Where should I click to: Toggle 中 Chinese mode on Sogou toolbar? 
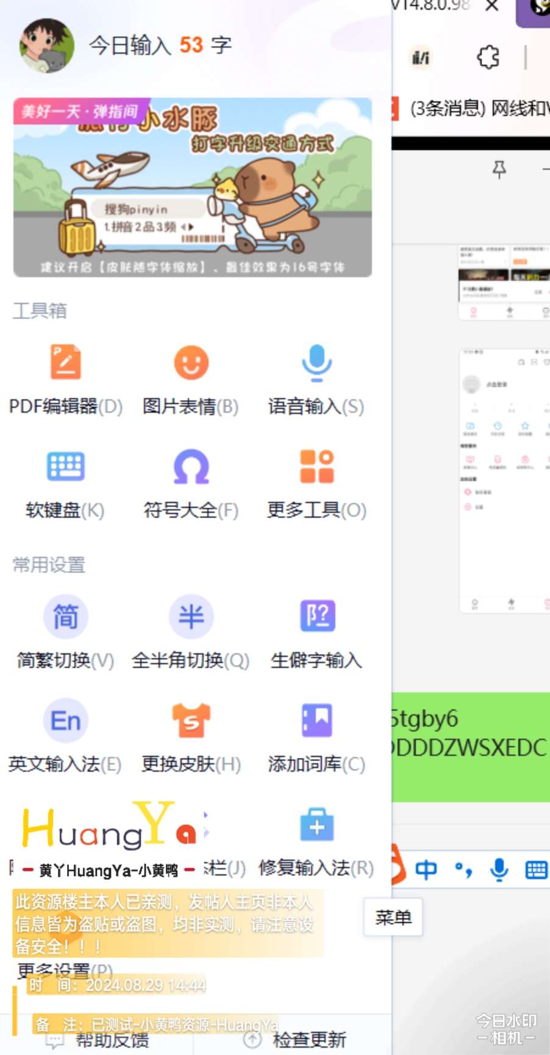tap(426, 869)
